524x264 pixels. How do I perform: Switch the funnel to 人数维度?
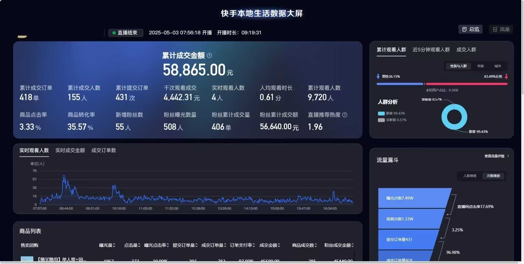(470, 176)
